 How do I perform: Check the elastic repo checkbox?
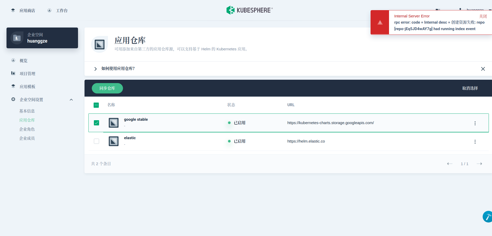pos(96,141)
